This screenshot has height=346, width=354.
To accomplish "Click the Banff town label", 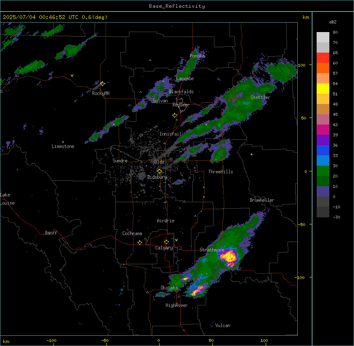I will point(51,233).
